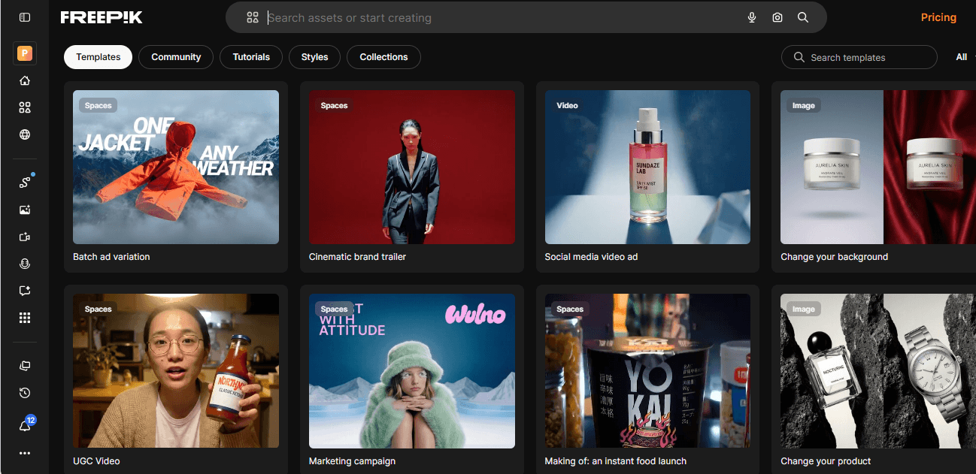976x474 pixels.
Task: Open your orange P profile avatar
Action: point(24,53)
